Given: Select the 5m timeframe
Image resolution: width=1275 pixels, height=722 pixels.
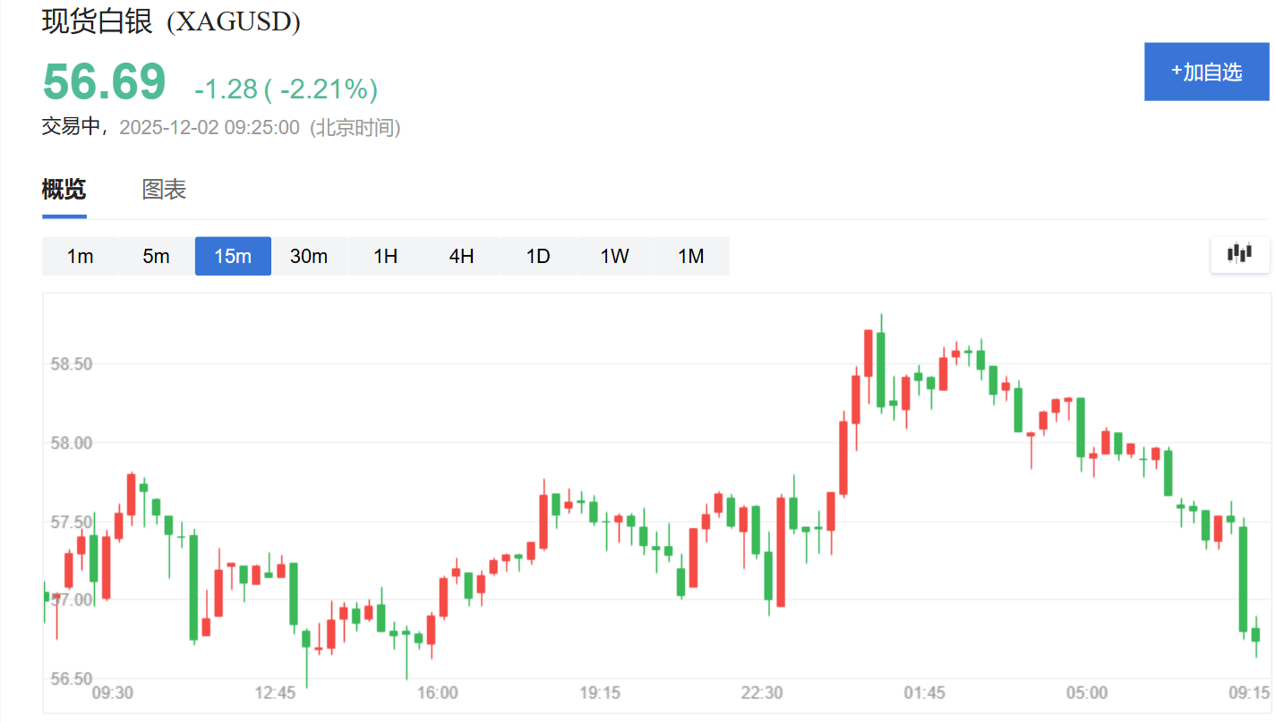Looking at the screenshot, I should pyautogui.click(x=156, y=257).
